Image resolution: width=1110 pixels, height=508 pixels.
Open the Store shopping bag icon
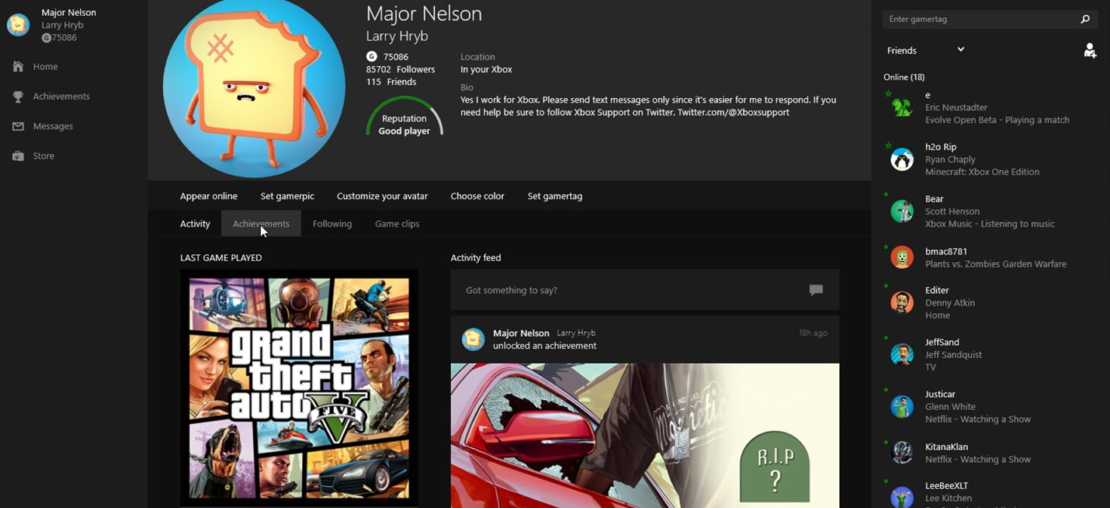[x=18, y=156]
